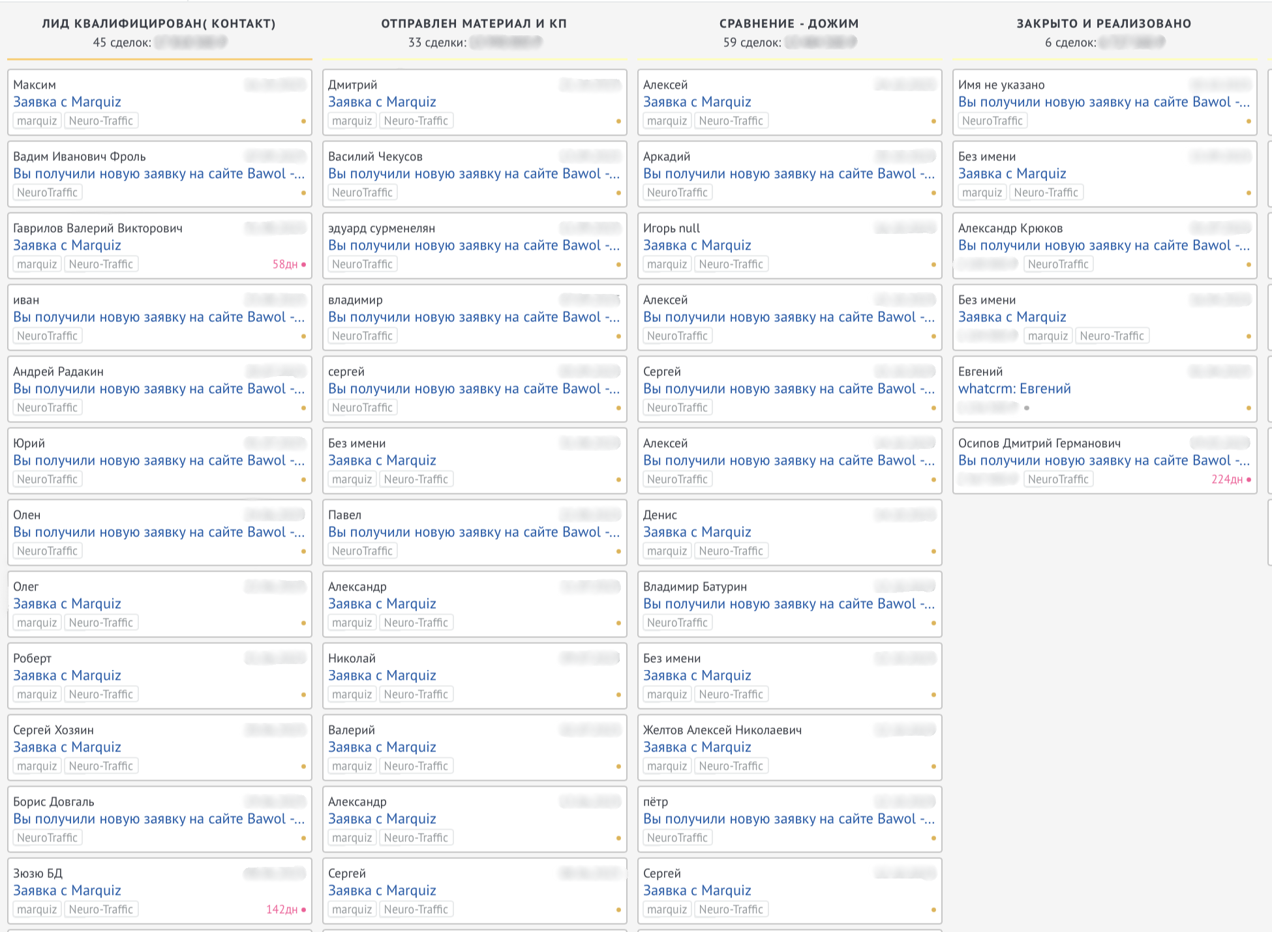Viewport: 1272px width, 932px height.
Task: Open эдуард сурменелян's Bawol request deal
Action: 474,246
